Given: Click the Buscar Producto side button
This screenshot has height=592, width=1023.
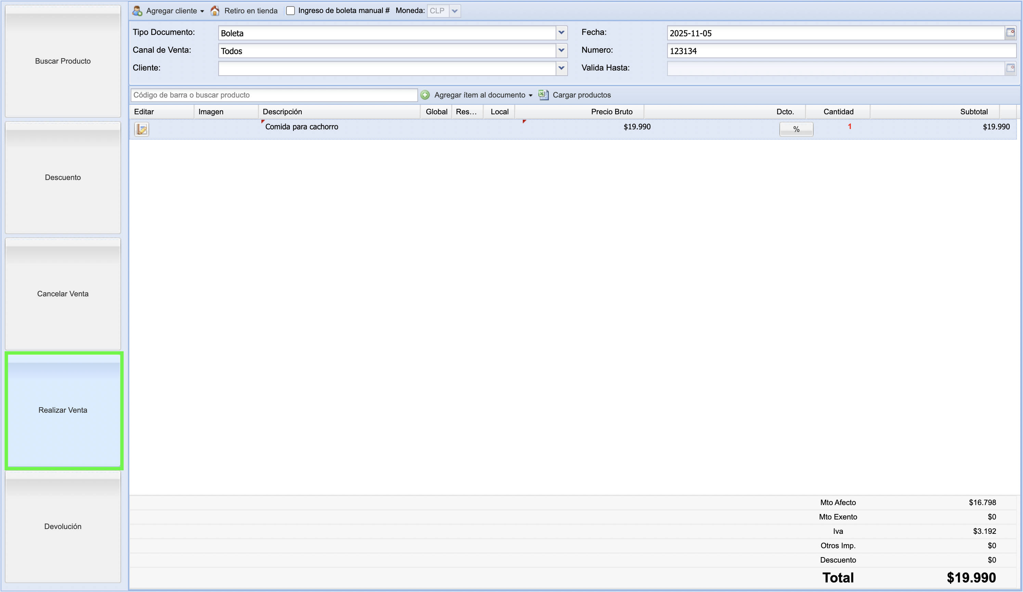Looking at the screenshot, I should pos(63,61).
